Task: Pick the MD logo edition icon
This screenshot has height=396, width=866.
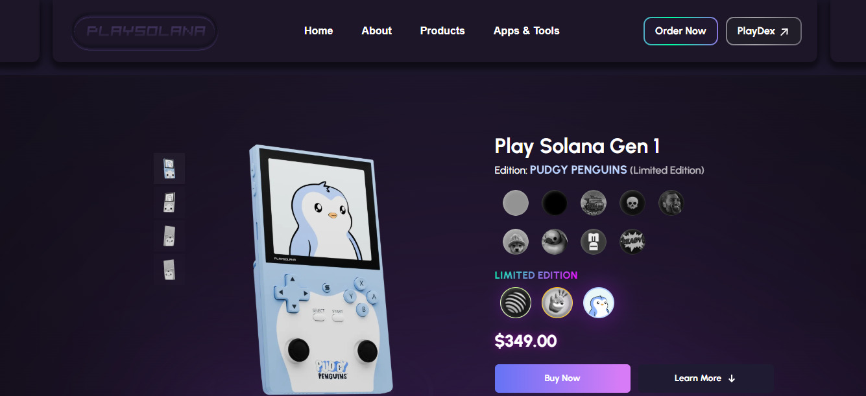Action: click(594, 242)
